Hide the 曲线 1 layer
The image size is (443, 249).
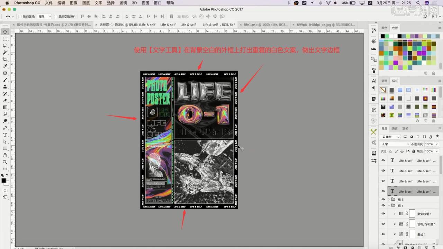click(x=383, y=234)
